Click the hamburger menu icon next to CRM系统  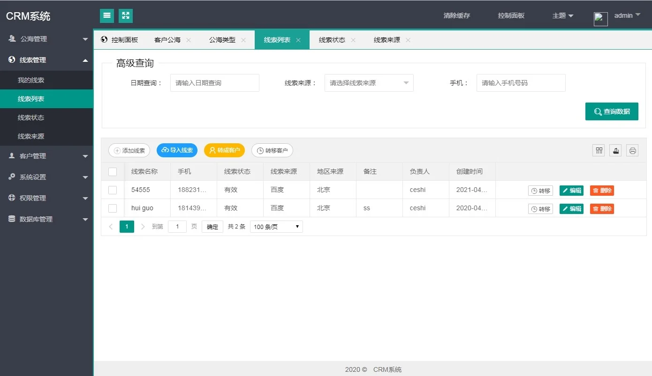tap(106, 15)
